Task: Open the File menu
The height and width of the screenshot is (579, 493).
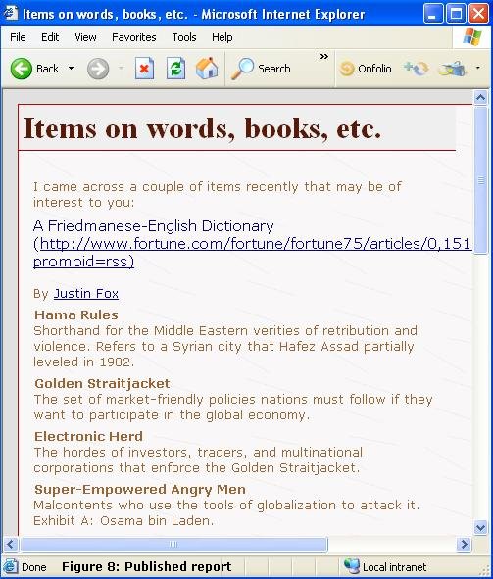Action: (x=18, y=37)
